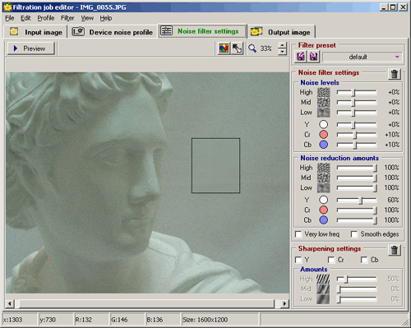
Task: Click the blue Cb channel circle in Noise levels
Action: (323, 145)
